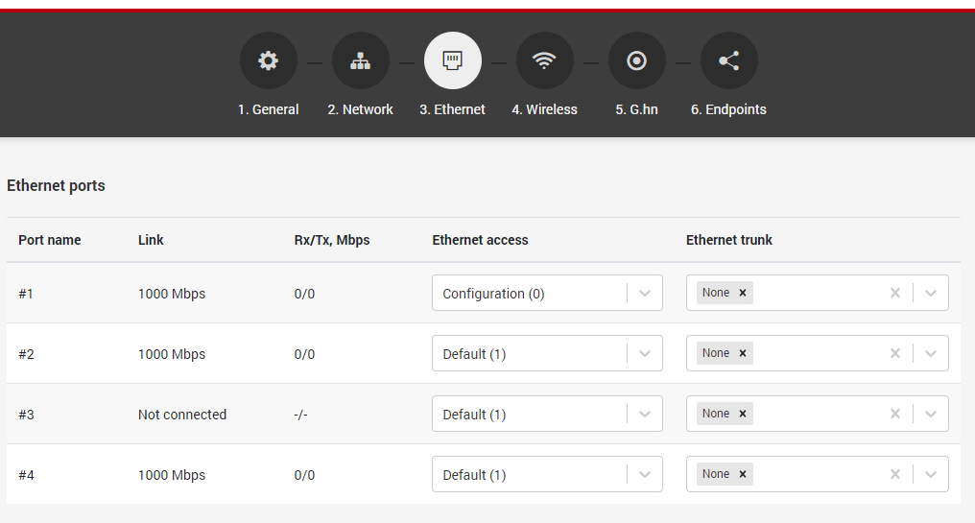Remove the None tag on port #3 trunk
Screen dimensions: 975x523
pyautogui.click(x=743, y=414)
